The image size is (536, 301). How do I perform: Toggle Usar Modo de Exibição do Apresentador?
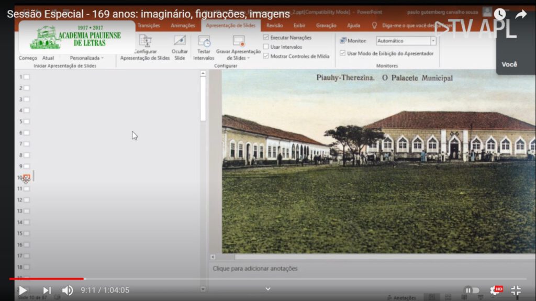pyautogui.click(x=342, y=53)
